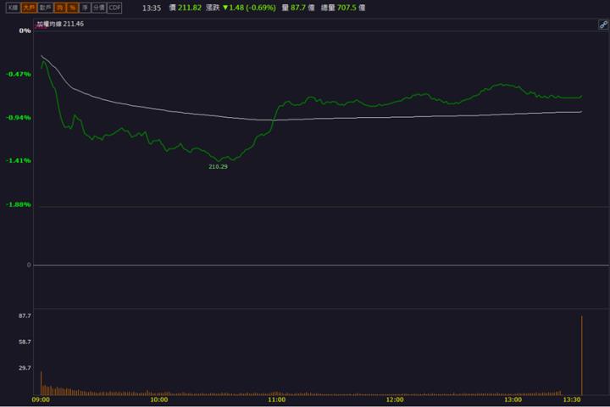This screenshot has width=610, height=407.
Task: Select the 12:00 time axis label
Action: 394,399
